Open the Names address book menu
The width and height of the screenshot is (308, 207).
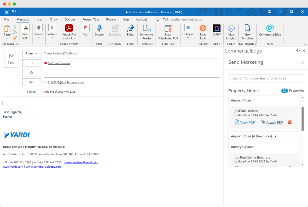39,31
